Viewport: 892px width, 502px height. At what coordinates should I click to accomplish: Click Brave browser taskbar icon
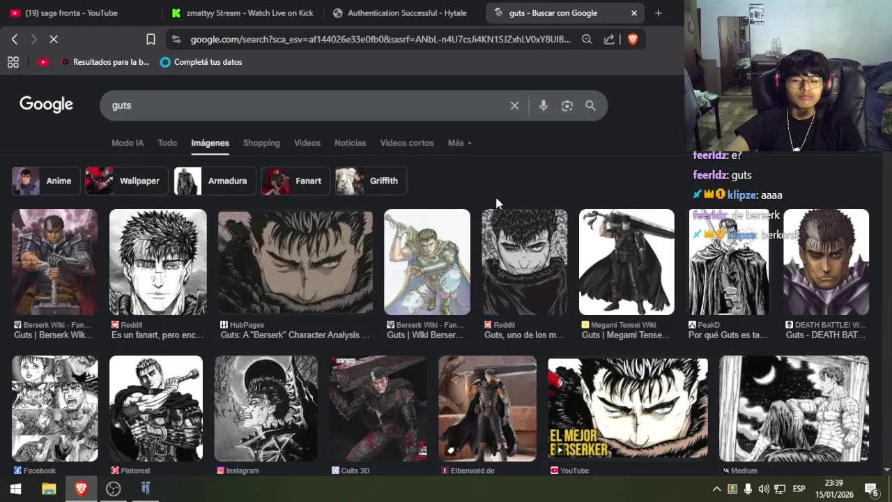coord(81,489)
